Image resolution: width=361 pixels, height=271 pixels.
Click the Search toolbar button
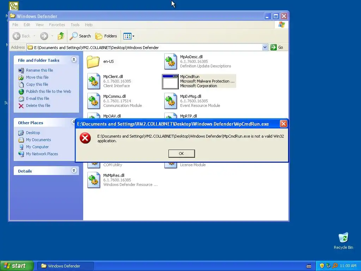point(80,36)
